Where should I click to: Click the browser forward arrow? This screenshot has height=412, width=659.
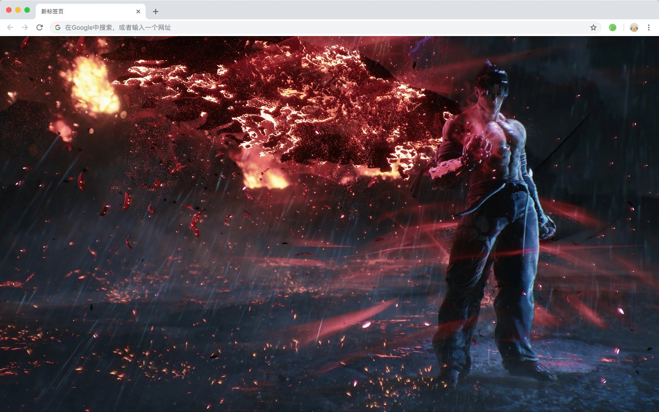coord(25,27)
